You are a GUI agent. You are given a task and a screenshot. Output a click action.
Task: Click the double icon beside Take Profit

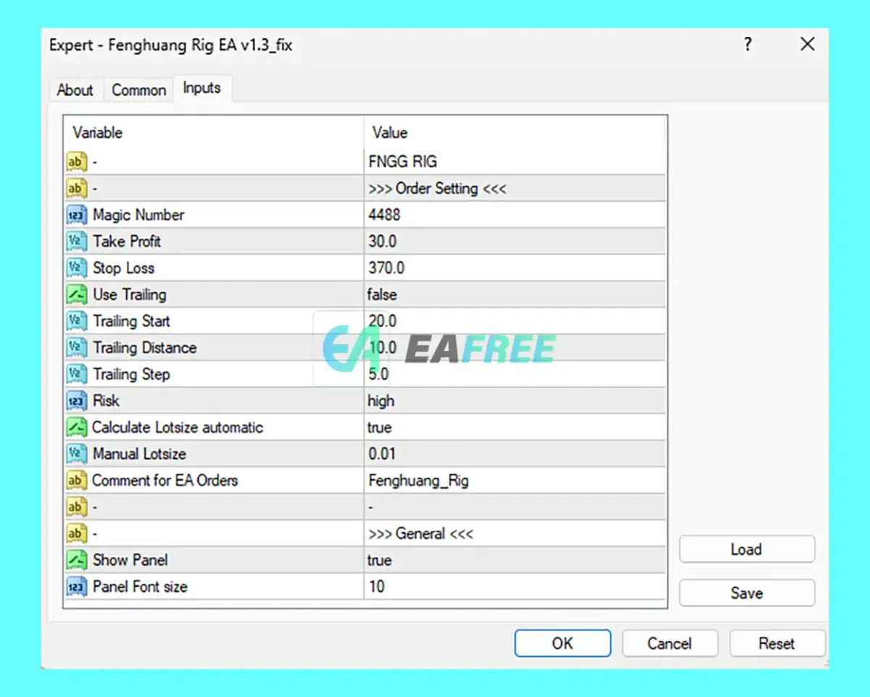click(76, 242)
